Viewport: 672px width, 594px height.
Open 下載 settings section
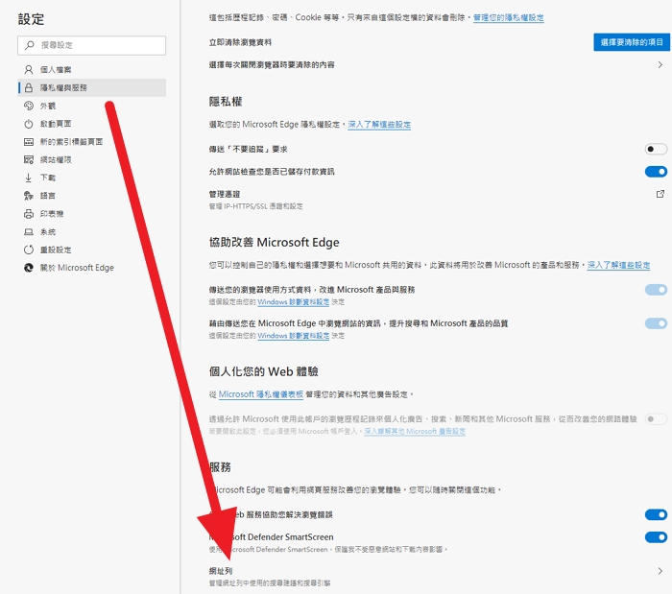coord(92,178)
